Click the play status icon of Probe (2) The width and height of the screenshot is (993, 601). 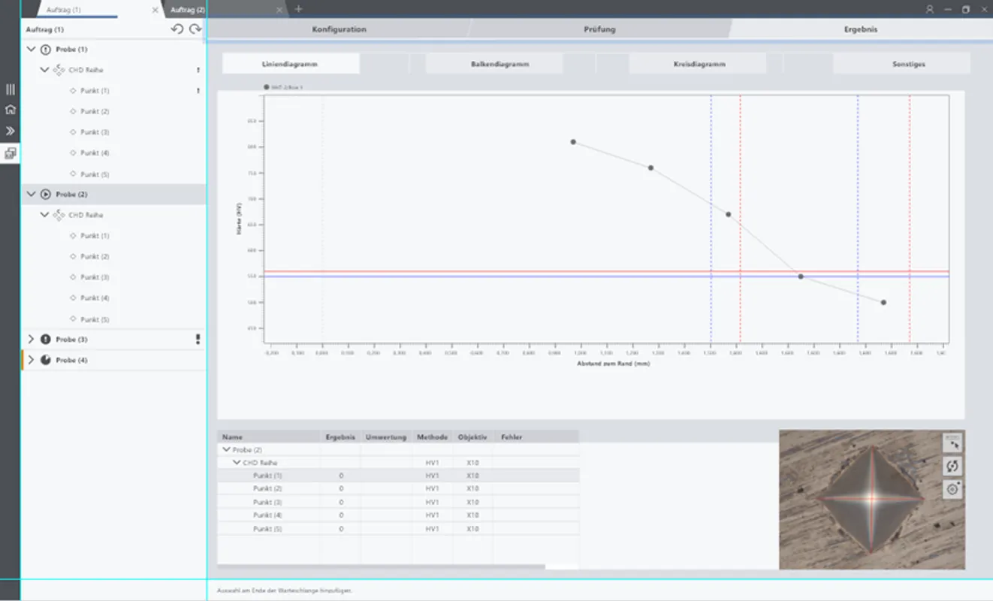(x=45, y=195)
